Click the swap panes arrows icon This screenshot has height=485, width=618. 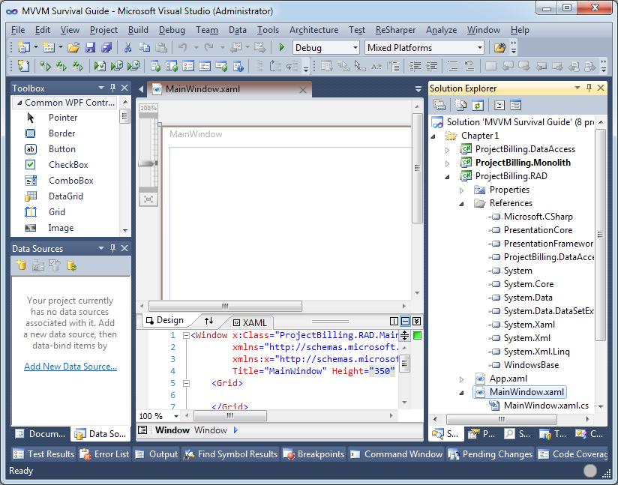tap(209, 321)
